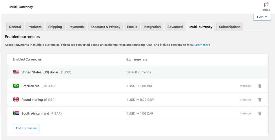The height and width of the screenshot is (140, 275).
Task: Manage the Pound sterling settings
Action: (x=245, y=100)
